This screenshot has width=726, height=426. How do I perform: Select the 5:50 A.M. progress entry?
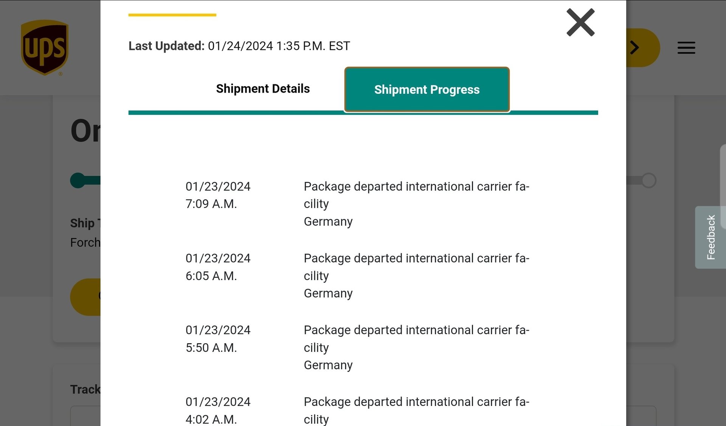coord(357,347)
